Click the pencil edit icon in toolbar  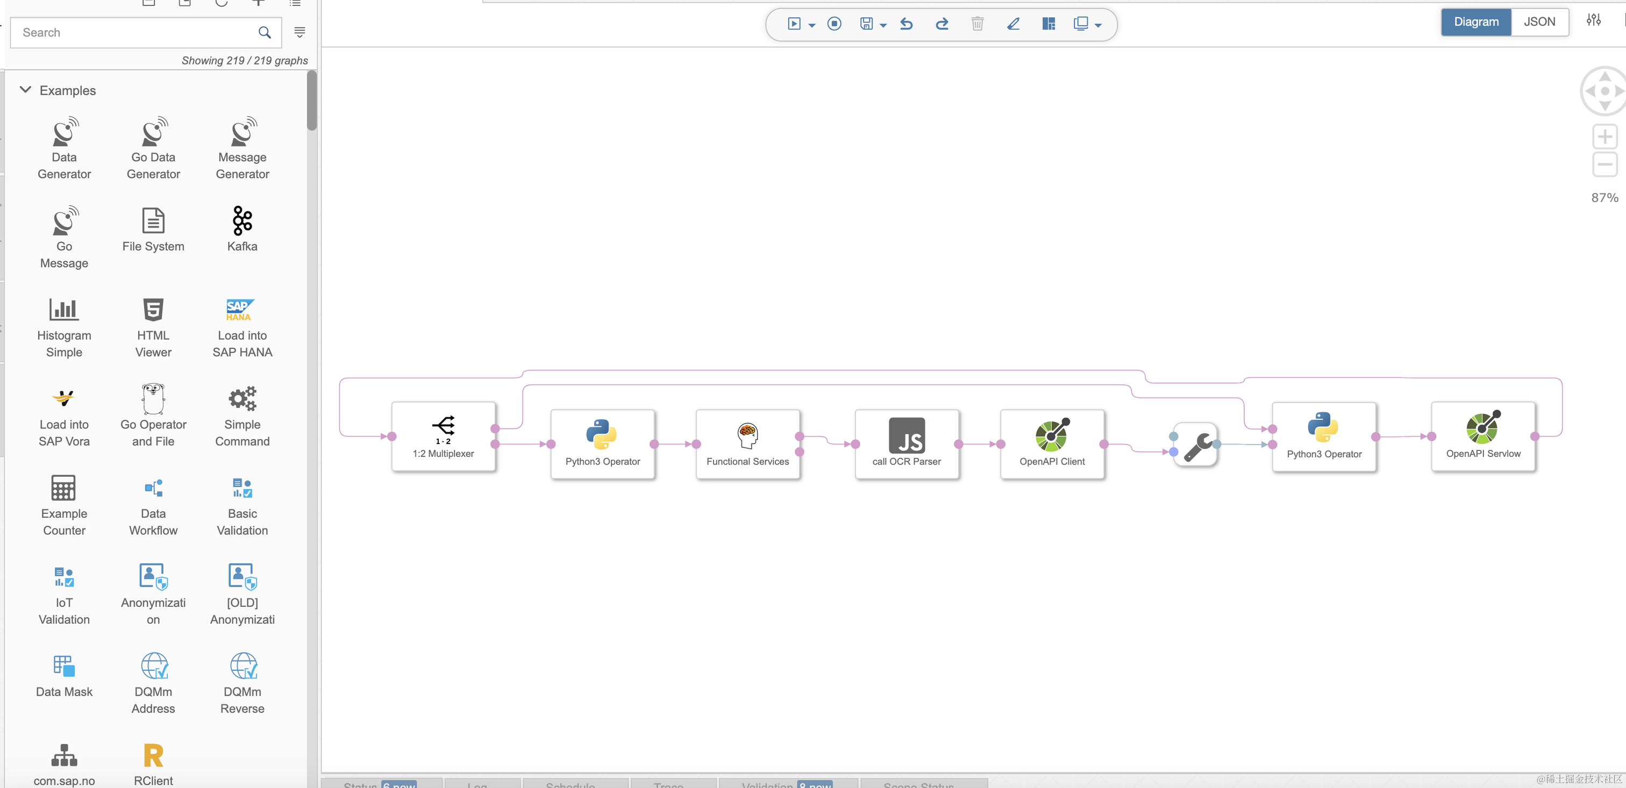[x=1013, y=24]
